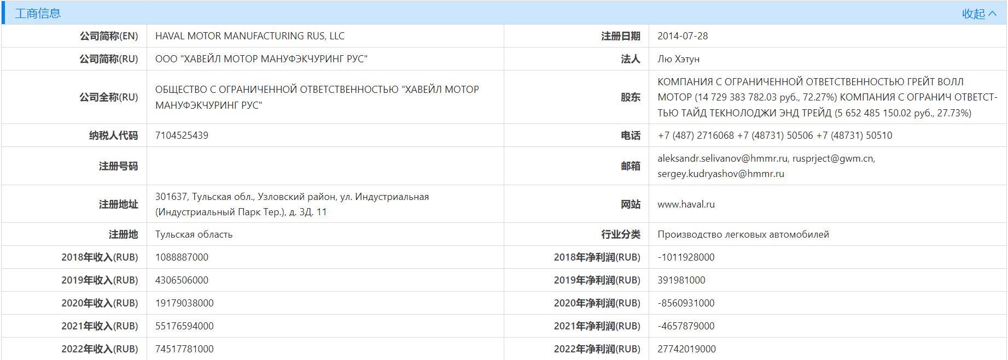Viewport: 1008px width, 360px height.
Task: Select 2018 revenue value 1088887000
Action: [x=182, y=257]
